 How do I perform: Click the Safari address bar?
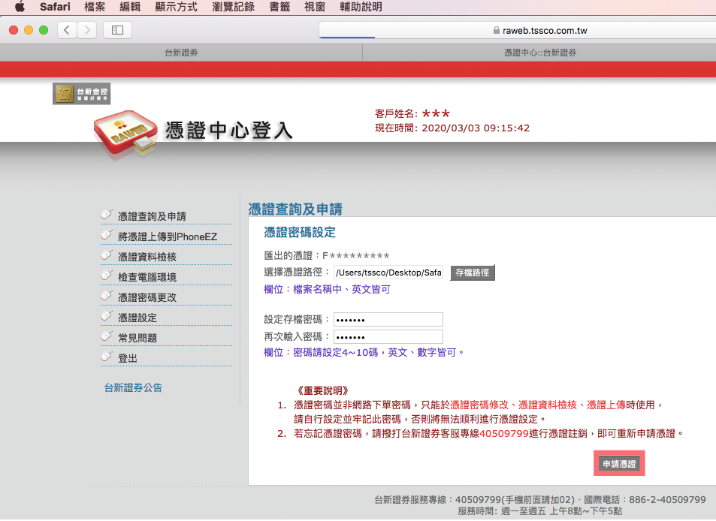518,31
